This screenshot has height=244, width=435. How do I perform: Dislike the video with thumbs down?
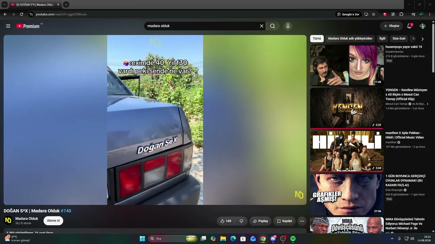tap(241, 221)
